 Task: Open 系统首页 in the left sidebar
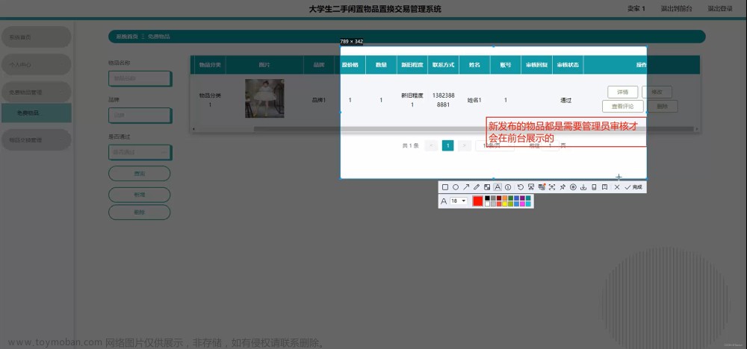[x=36, y=37]
